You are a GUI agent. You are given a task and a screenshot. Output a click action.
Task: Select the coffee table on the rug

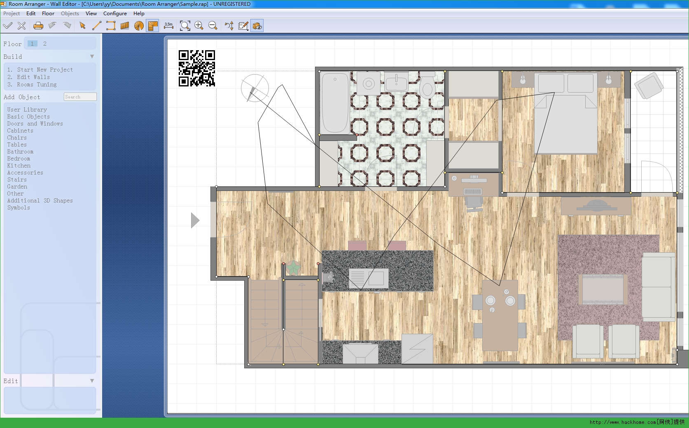click(x=603, y=290)
